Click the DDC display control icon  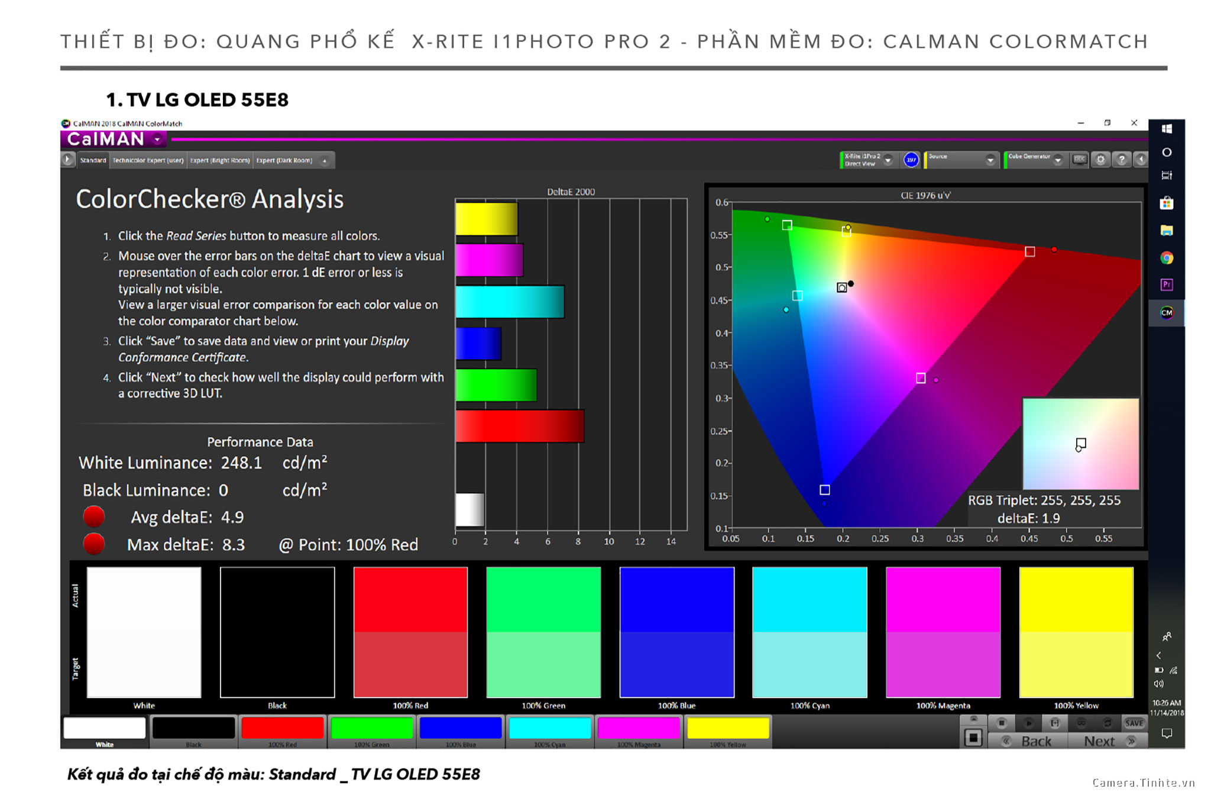(x=1080, y=160)
